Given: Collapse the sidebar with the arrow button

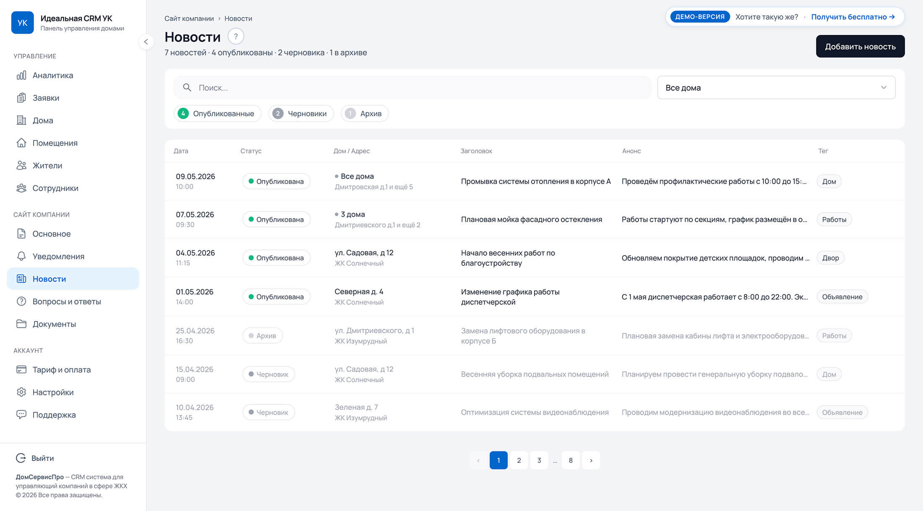Looking at the screenshot, I should [x=146, y=42].
